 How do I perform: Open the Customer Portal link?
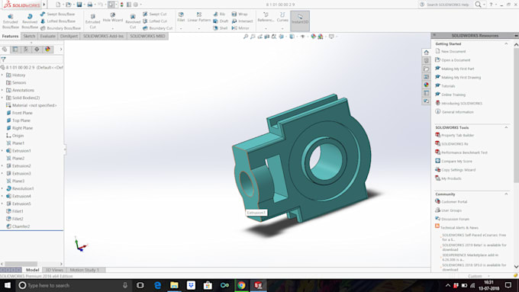[x=454, y=202]
